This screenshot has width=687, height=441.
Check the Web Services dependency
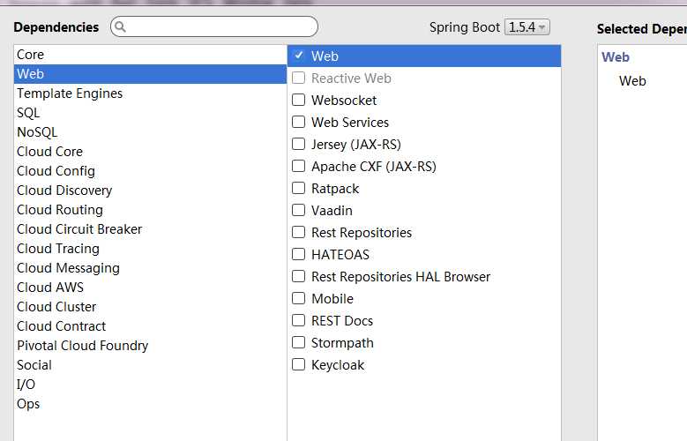click(298, 122)
